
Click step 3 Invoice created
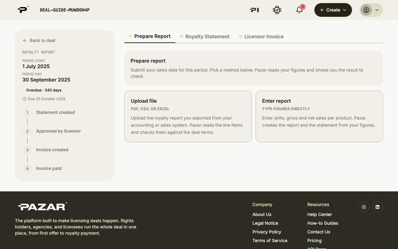click(45, 150)
